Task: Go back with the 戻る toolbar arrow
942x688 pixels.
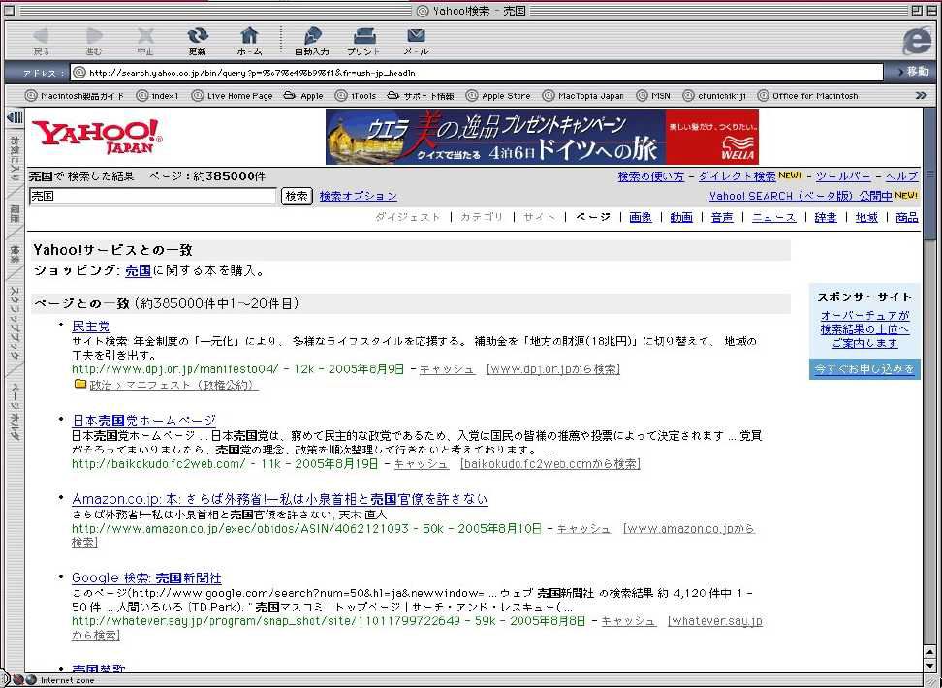Action: click(x=41, y=36)
